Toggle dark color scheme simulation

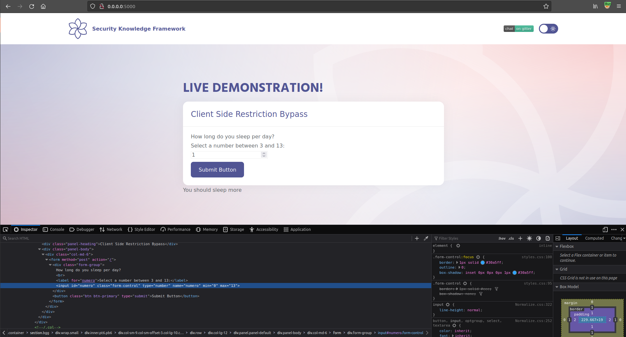click(x=539, y=238)
